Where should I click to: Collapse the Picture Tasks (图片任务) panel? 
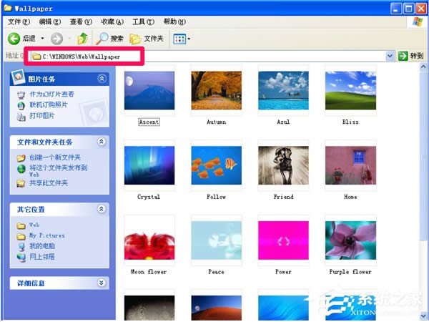tap(102, 79)
